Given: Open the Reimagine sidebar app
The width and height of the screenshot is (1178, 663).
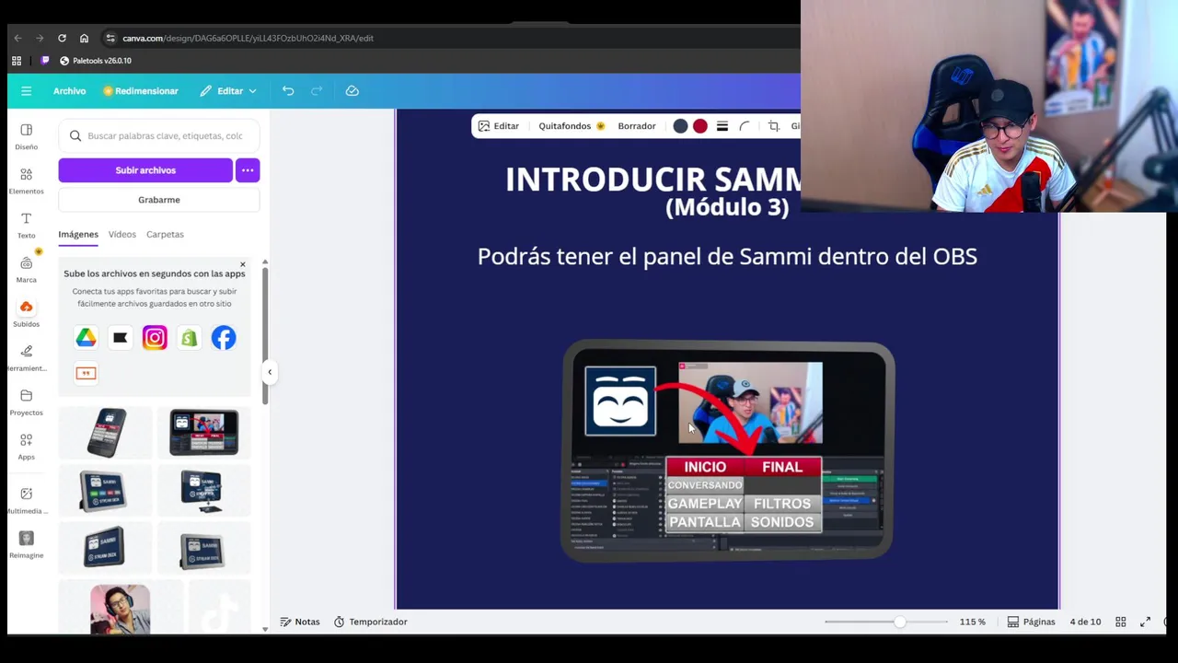Looking at the screenshot, I should (26, 544).
